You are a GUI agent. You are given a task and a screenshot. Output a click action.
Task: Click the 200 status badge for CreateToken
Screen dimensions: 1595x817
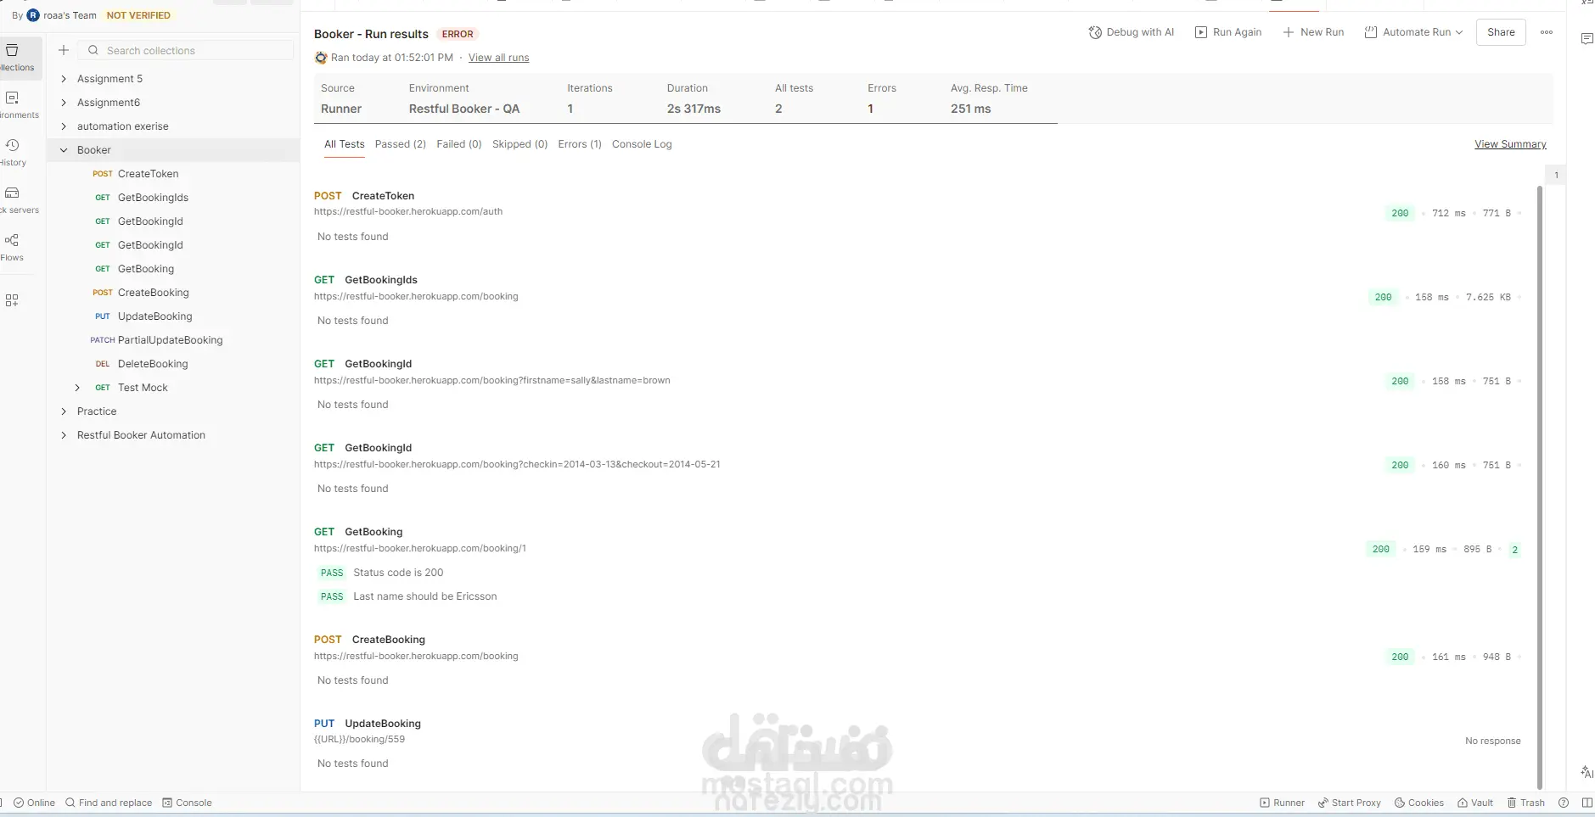pyautogui.click(x=1400, y=214)
